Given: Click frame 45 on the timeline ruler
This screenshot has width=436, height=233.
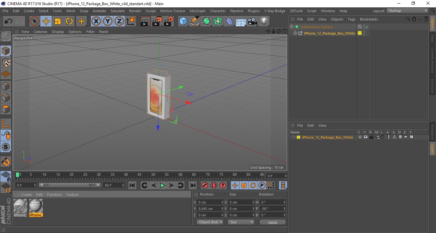Looking at the screenshot, I should 140,175.
